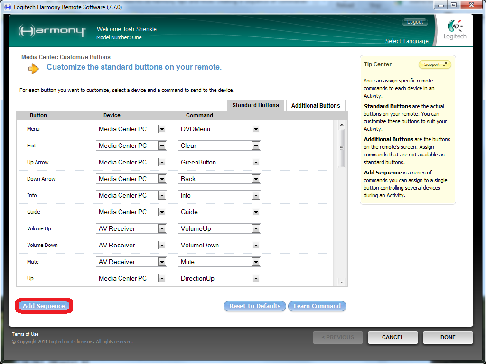This screenshot has height=364, width=486.
Task: Expand Command dropdown showing VolumeDown
Action: tap(219, 245)
